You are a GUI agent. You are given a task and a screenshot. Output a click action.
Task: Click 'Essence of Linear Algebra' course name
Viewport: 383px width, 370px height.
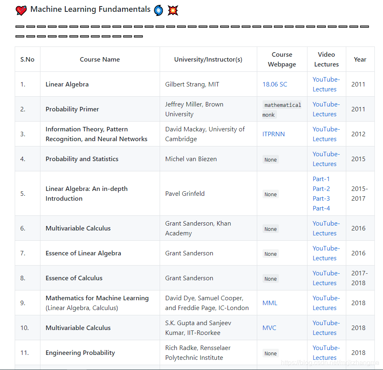pos(83,253)
